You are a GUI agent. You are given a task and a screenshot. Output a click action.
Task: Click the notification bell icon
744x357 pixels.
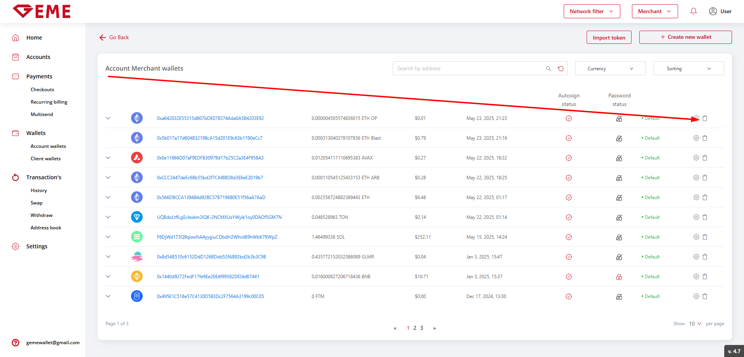point(693,11)
